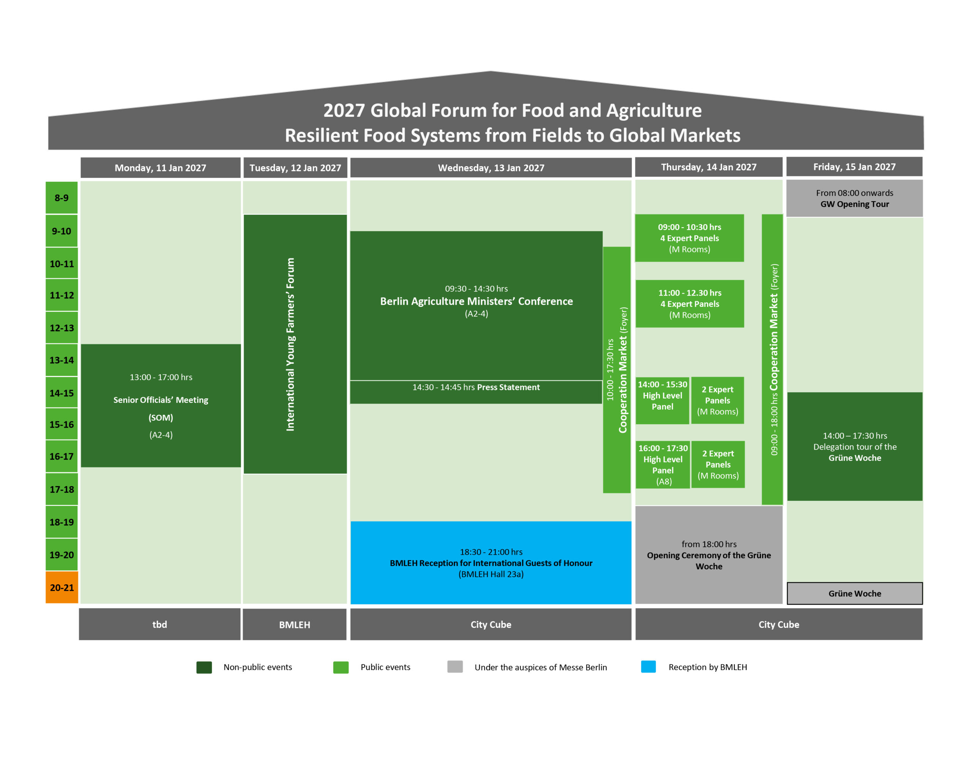
Task: Click the GW Opening Tour block
Action: click(x=854, y=198)
